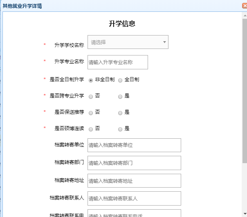Click the 档案转寄联系人 input field

pyautogui.click(x=134, y=199)
